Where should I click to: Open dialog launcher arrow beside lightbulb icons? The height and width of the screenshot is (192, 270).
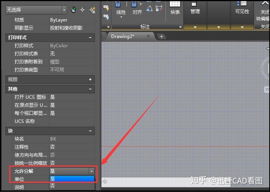108,27
